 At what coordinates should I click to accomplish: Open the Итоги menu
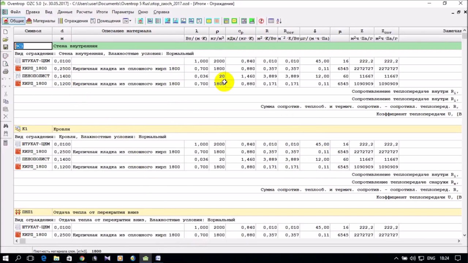click(102, 12)
